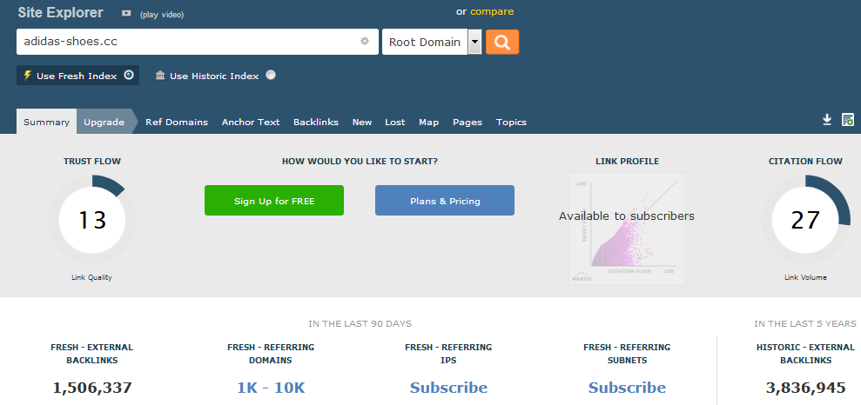
Task: Show the Map tab
Action: [x=429, y=123]
